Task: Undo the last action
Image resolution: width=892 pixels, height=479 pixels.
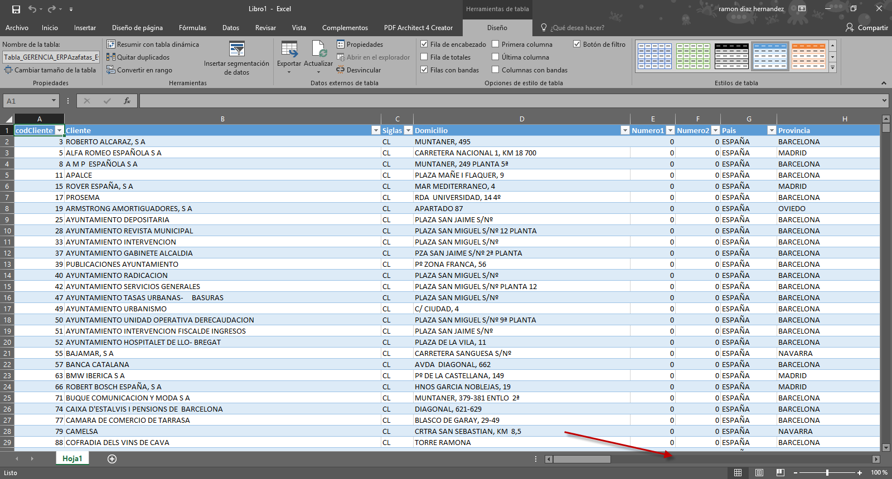Action: [x=32, y=9]
